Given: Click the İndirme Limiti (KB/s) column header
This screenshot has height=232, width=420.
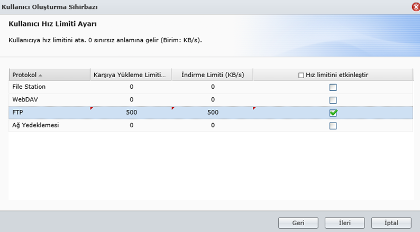Looking at the screenshot, I should pyautogui.click(x=213, y=75).
